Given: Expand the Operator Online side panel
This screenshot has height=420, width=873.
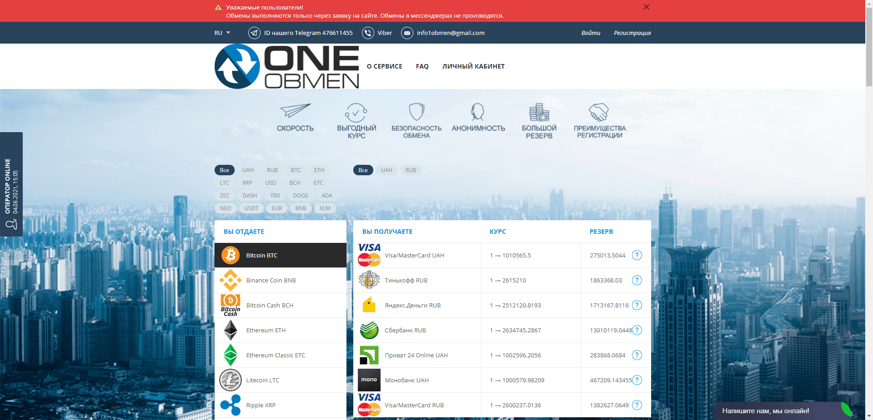Looking at the screenshot, I should point(11,184).
